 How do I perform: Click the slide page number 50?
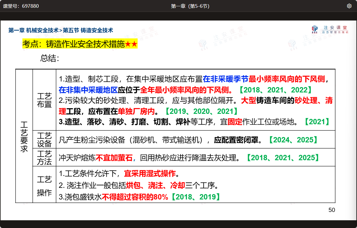tap(331, 210)
